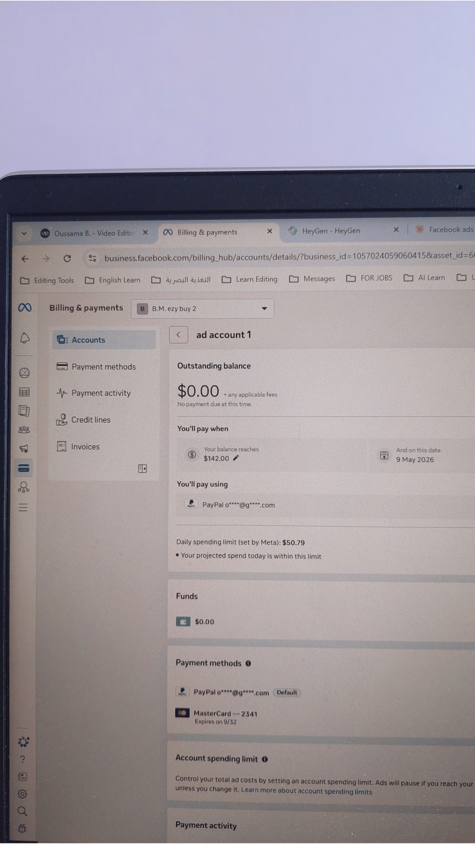Click the site information icon in the address bar
The width and height of the screenshot is (475, 844).
(93, 258)
